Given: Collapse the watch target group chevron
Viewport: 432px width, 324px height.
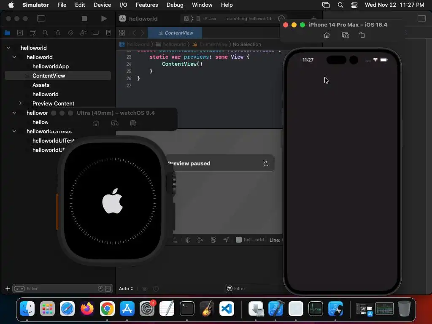Looking at the screenshot, I should click(14, 113).
